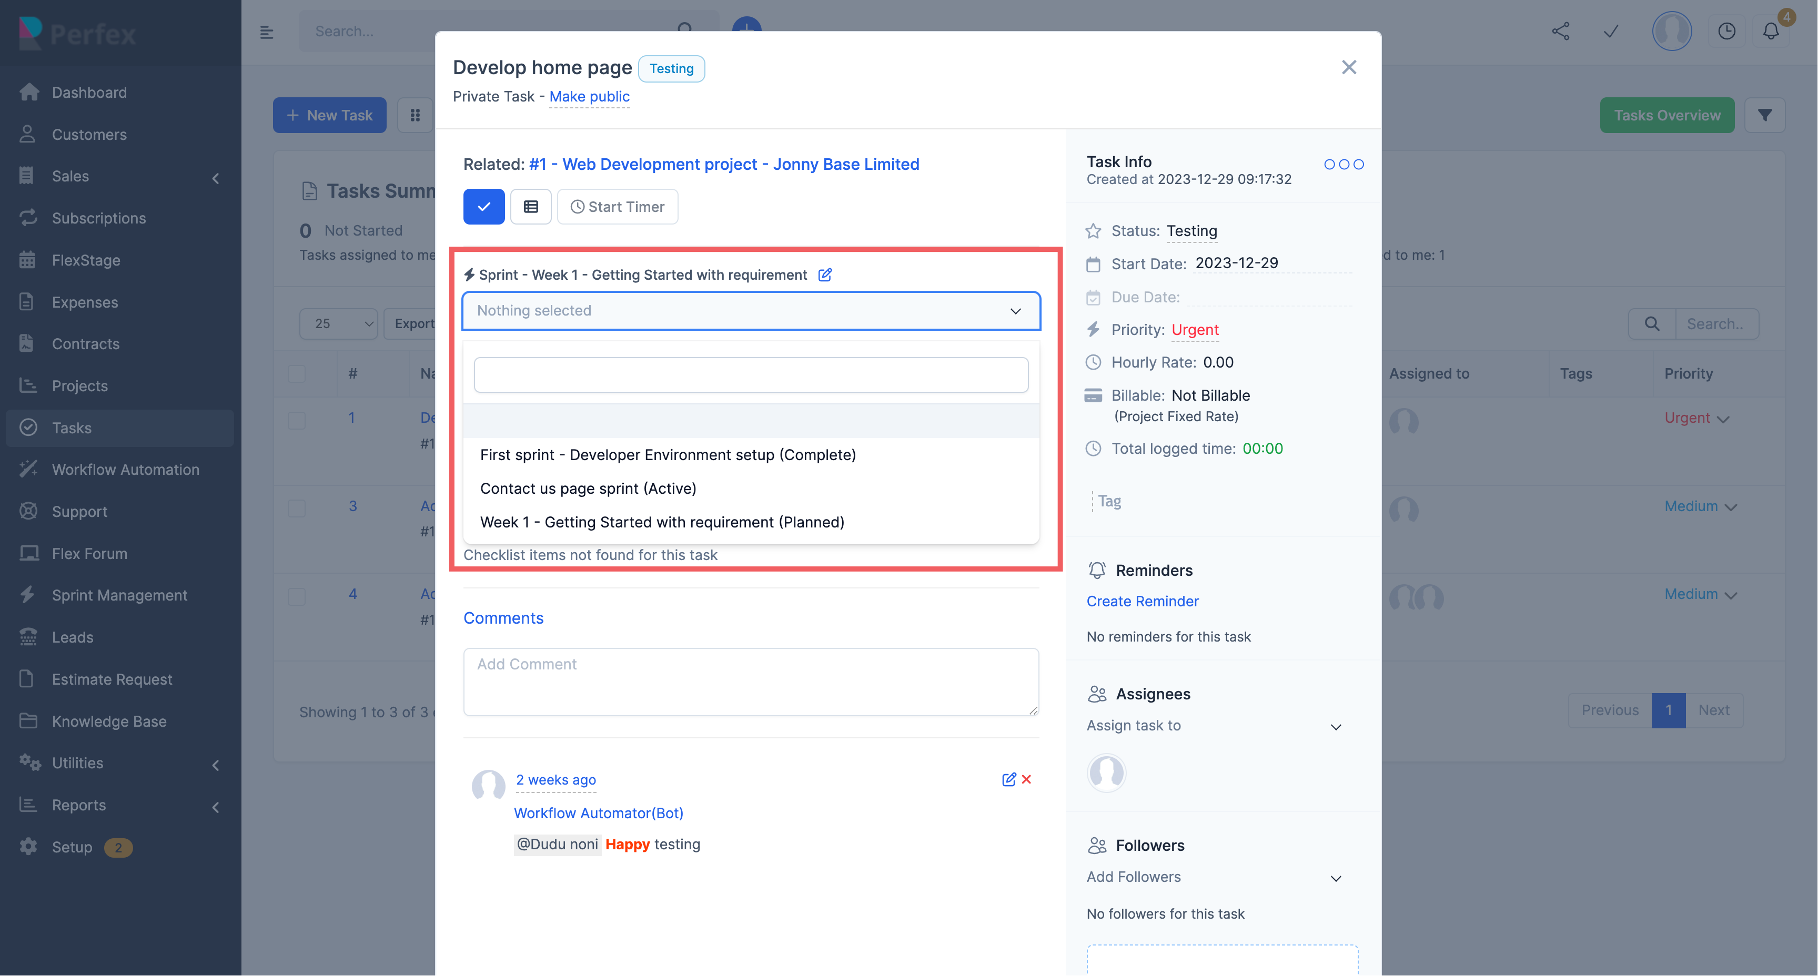Check the select-all tasks header checkbox
Screen dimensions: 1818x976
(297, 373)
